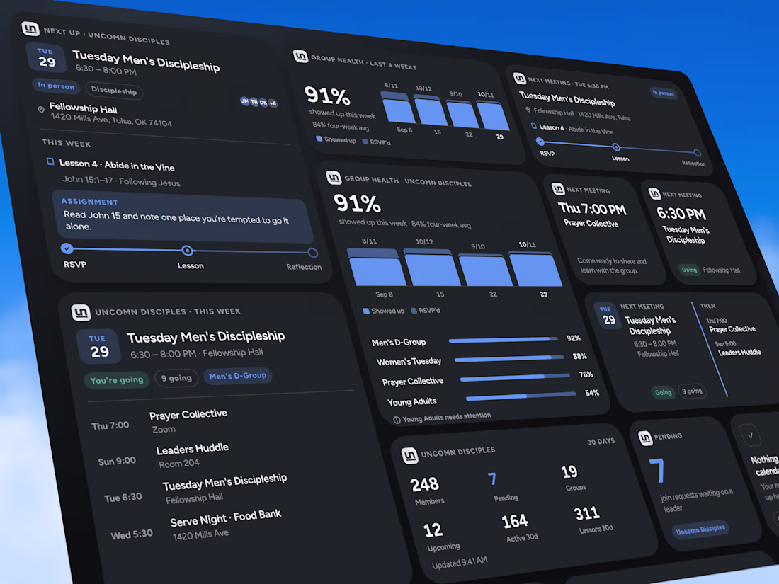This screenshot has height=584, width=779.
Task: Click the logo in Uncomn Disciples This Week card
Action: pyautogui.click(x=81, y=312)
